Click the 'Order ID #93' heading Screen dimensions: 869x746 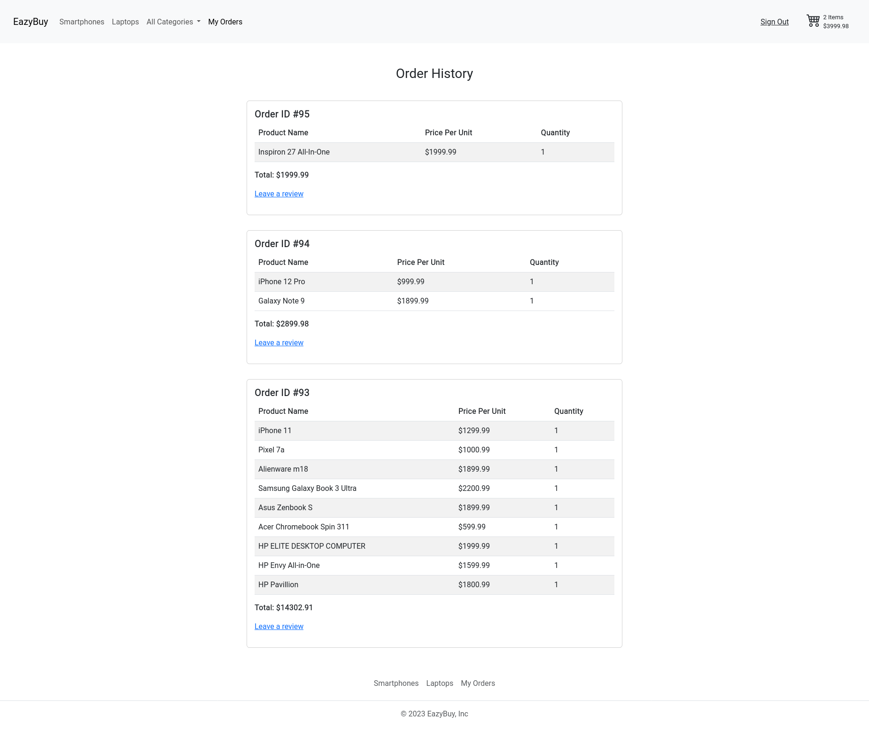[282, 393]
